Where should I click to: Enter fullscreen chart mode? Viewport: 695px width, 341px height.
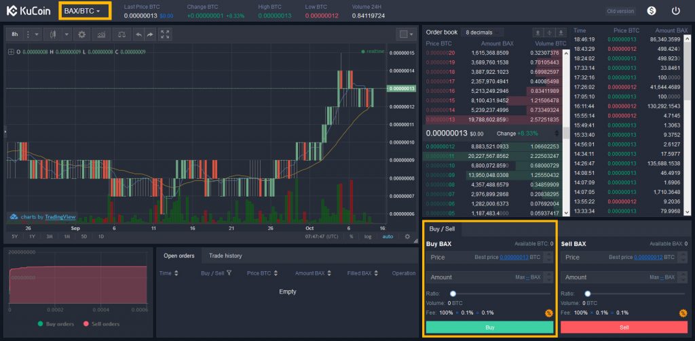pyautogui.click(x=164, y=34)
